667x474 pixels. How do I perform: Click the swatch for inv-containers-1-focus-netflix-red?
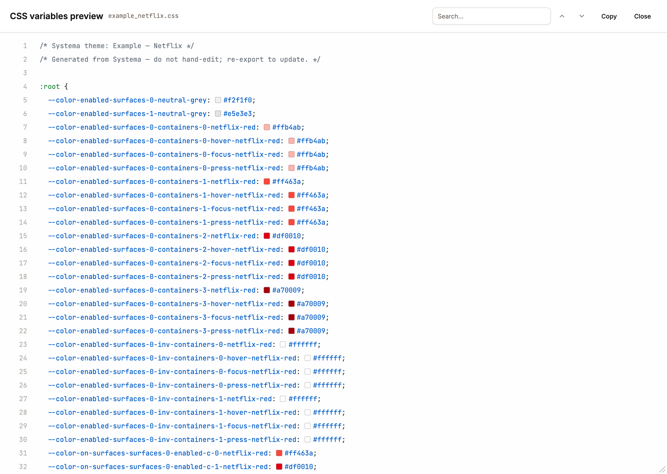(x=308, y=426)
